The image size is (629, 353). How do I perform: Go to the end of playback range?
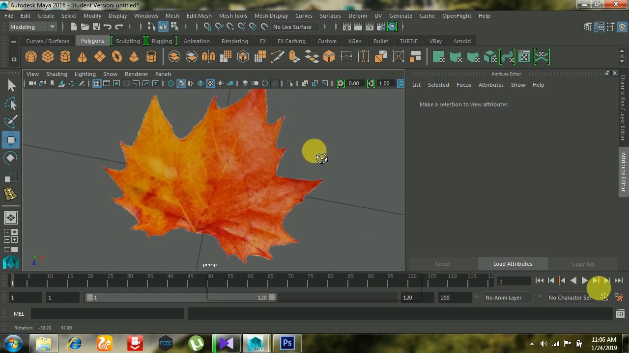[619, 280]
